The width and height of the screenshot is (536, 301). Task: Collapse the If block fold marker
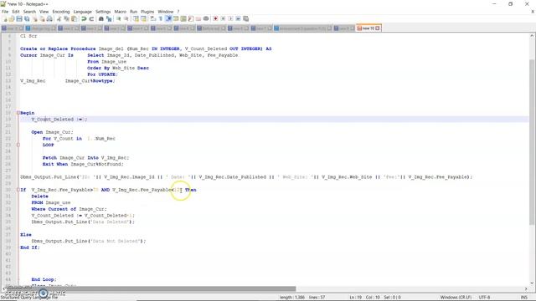point(18,190)
